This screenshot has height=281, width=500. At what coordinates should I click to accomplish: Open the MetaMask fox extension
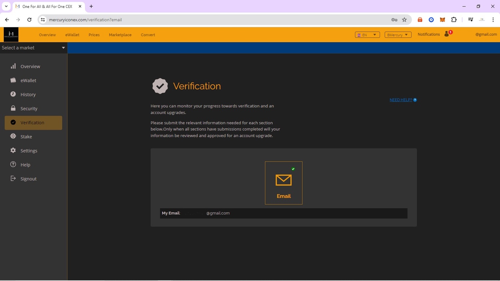(442, 20)
